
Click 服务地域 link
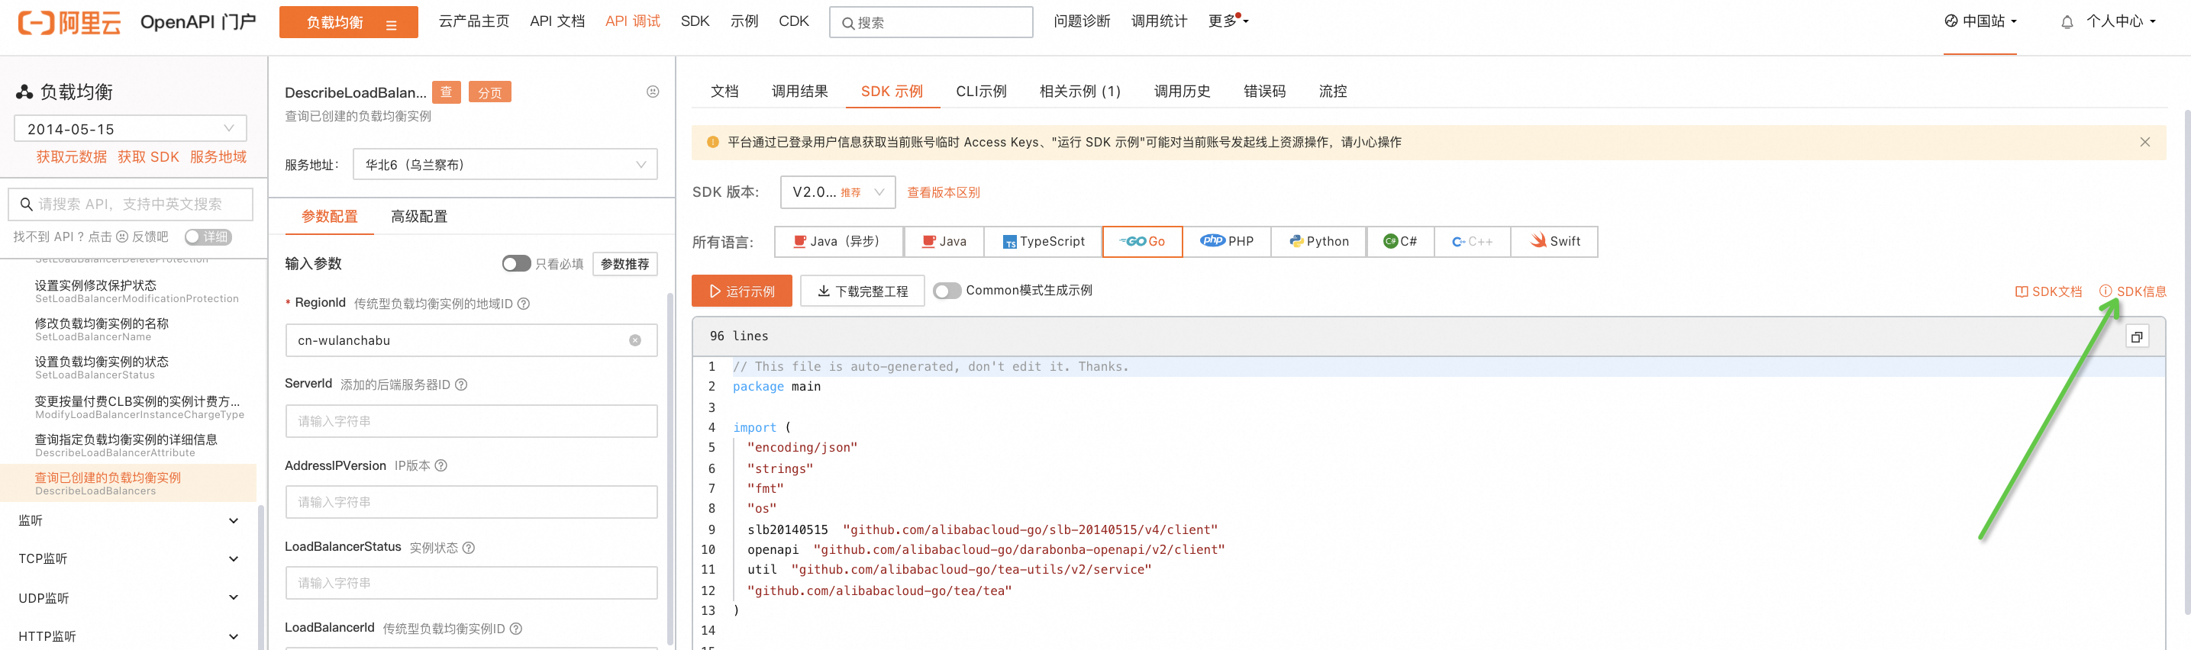tap(218, 157)
